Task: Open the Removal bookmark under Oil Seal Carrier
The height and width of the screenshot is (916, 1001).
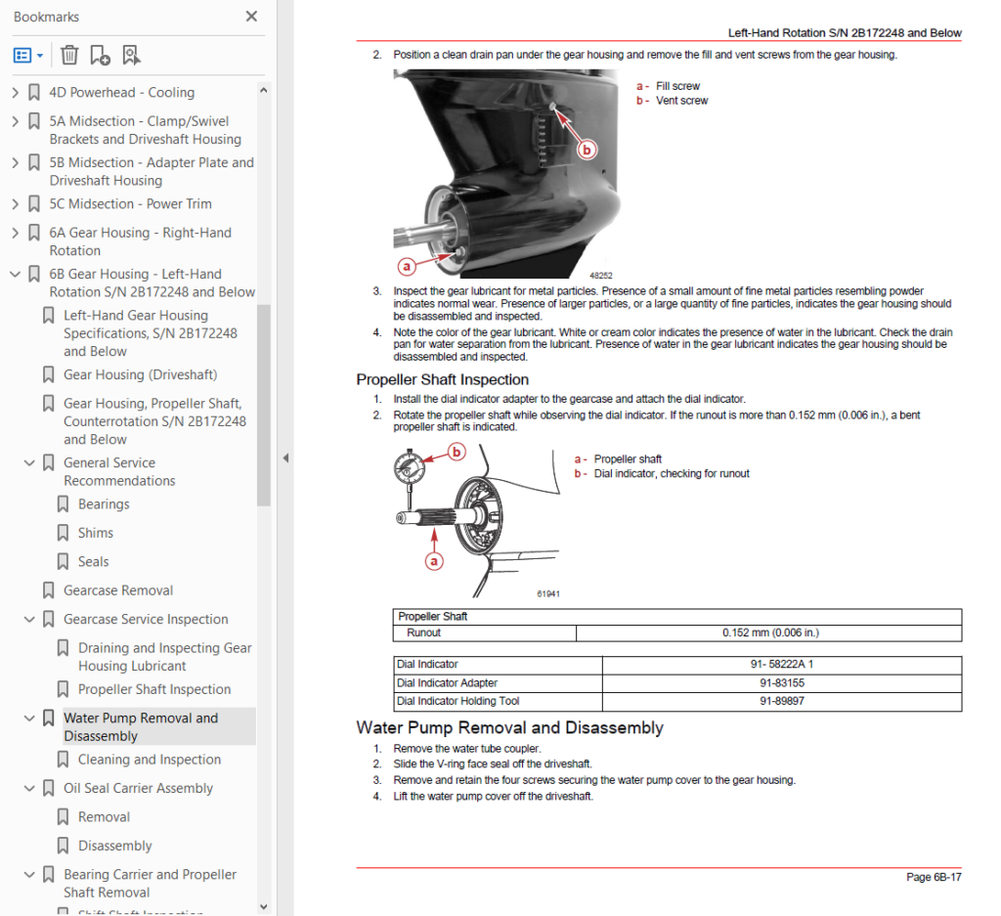Action: (104, 817)
